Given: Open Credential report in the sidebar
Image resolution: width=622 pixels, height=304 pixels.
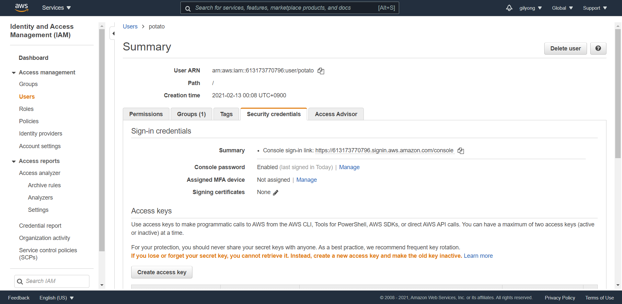Looking at the screenshot, I should click(x=40, y=226).
